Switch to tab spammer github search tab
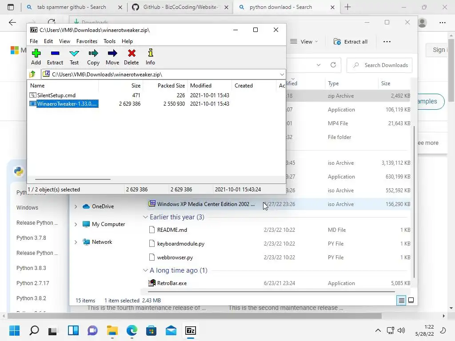 [71, 7]
